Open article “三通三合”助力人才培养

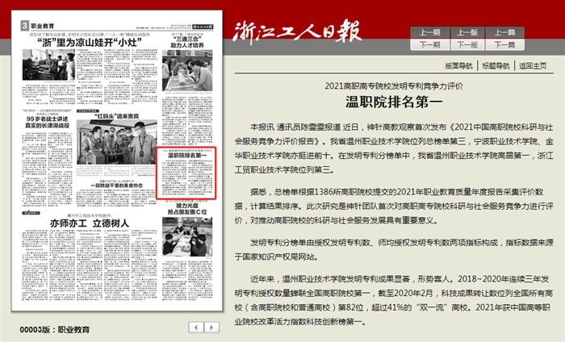pos(187,42)
